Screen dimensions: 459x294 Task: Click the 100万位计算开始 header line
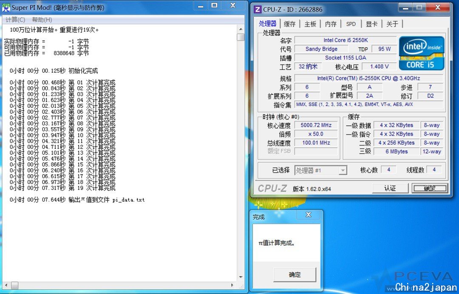pos(54,30)
